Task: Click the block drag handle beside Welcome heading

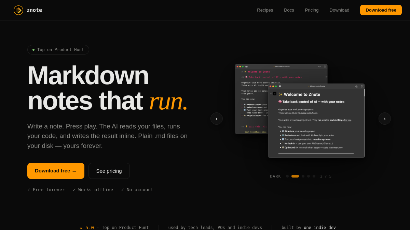Action: coord(275,93)
